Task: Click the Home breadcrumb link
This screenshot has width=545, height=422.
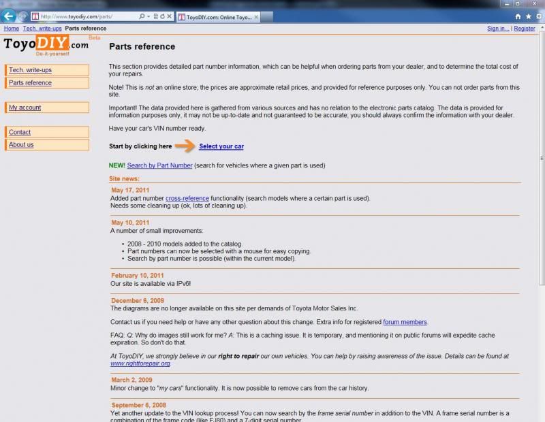Action: [x=12, y=29]
